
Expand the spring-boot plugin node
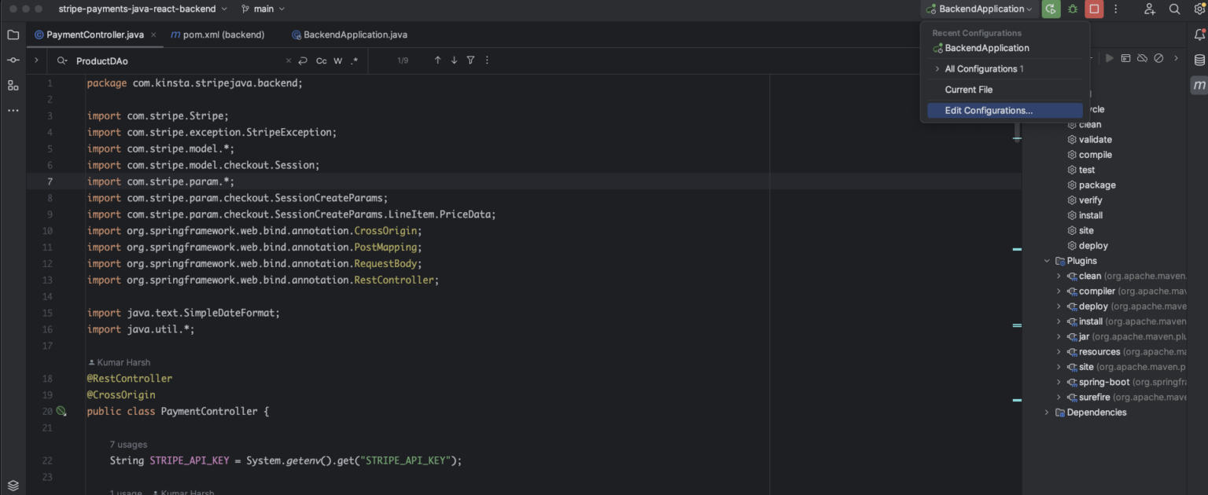click(1058, 382)
